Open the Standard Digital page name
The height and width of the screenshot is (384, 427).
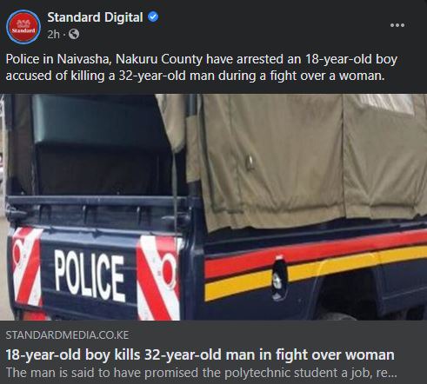point(95,17)
